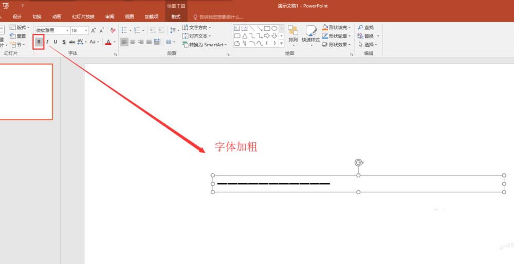Toggle Underline (U) formatting
Viewport: 514px width, 264px height.
pos(56,42)
